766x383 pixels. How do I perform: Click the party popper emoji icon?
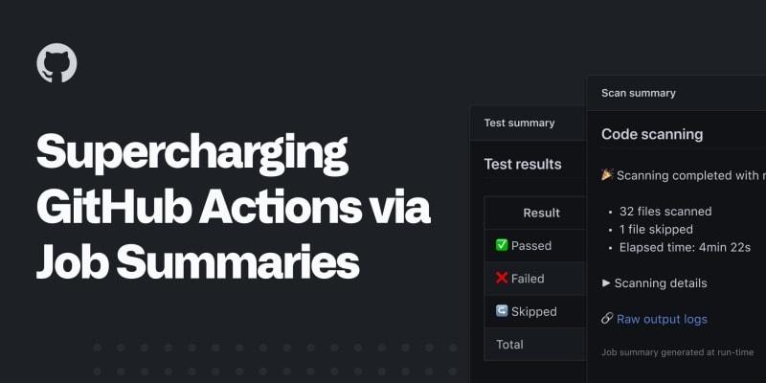coord(607,175)
